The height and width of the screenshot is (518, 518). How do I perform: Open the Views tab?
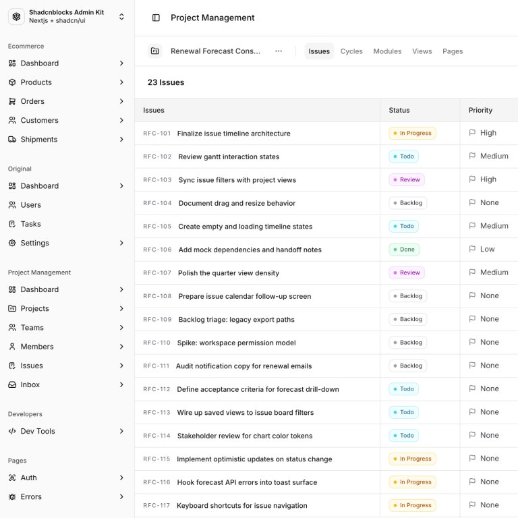pos(422,51)
